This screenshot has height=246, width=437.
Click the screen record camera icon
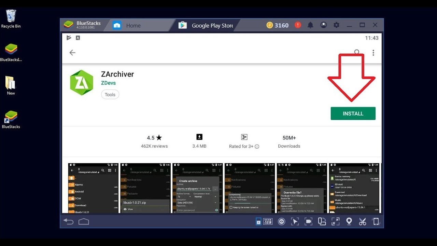[308, 221]
